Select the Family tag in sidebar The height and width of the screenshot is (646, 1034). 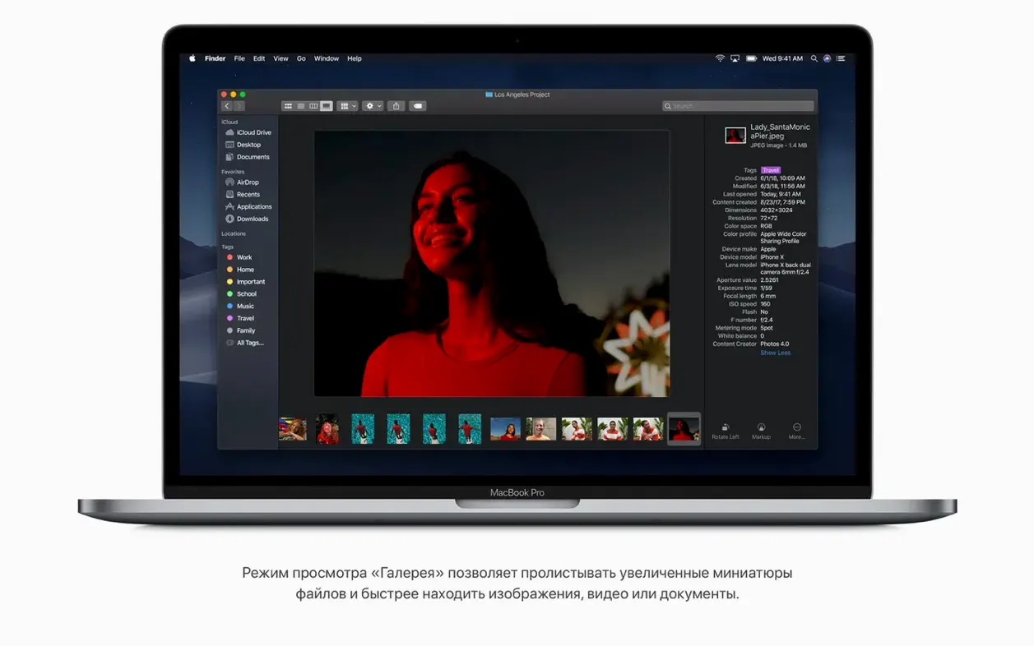pyautogui.click(x=241, y=330)
